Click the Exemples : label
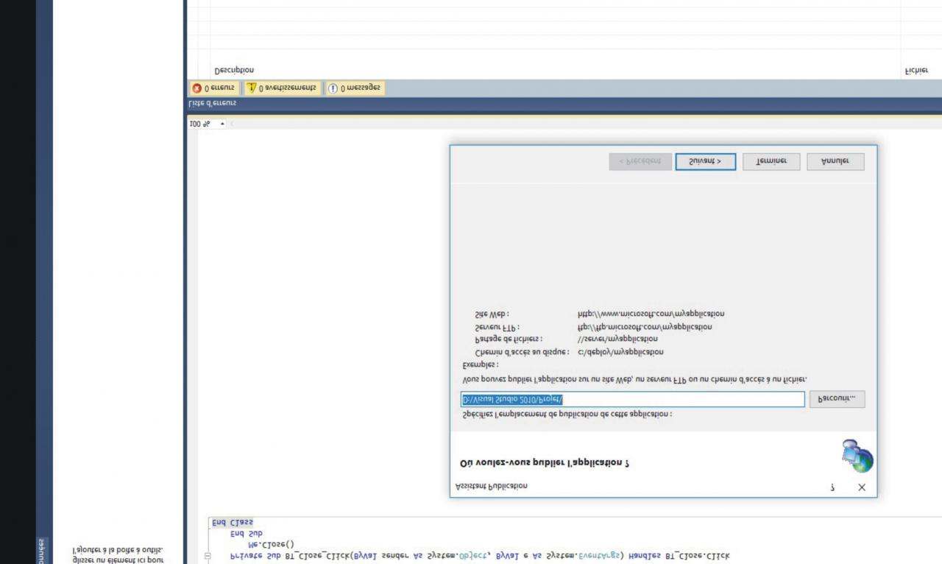The image size is (942, 564). [481, 364]
